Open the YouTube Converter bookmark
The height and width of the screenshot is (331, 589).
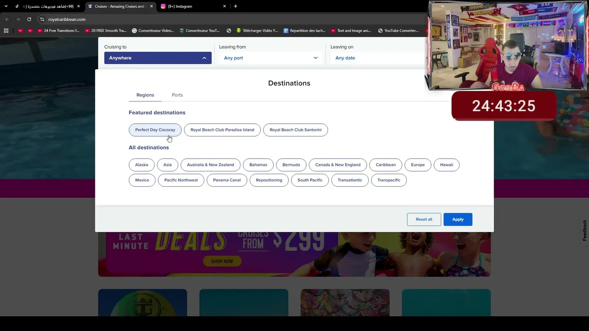[398, 31]
